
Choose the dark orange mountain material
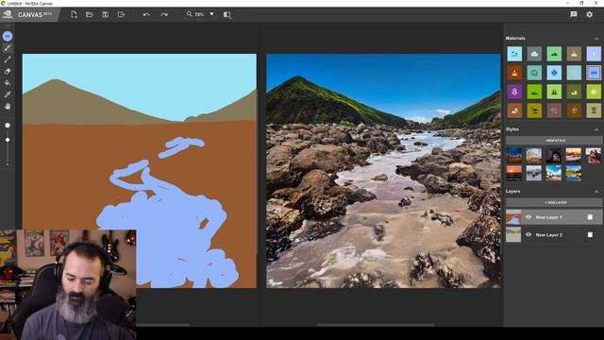click(514, 73)
